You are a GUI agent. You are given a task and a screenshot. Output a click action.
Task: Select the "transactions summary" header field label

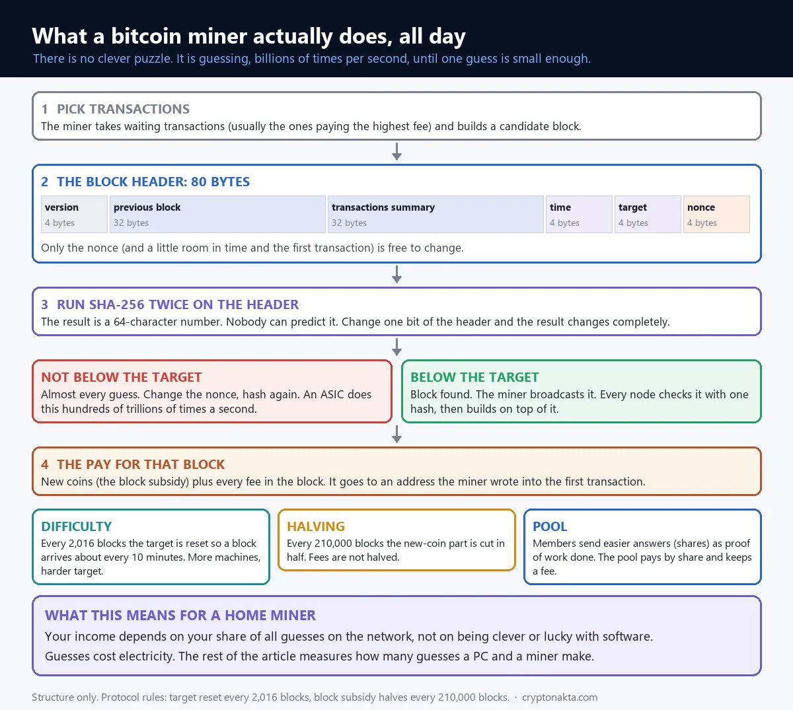[x=383, y=207]
